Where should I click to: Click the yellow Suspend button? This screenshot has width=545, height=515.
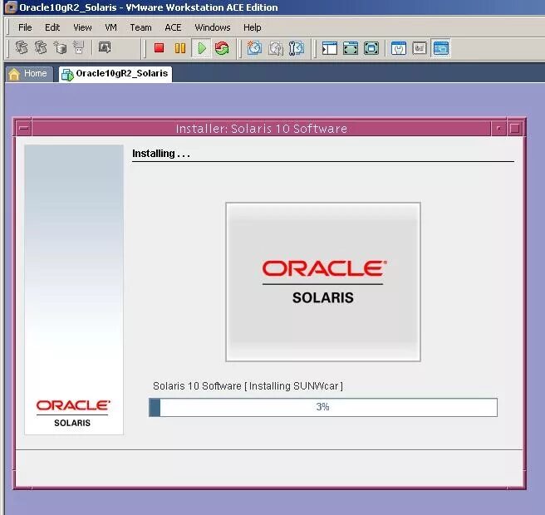click(180, 48)
